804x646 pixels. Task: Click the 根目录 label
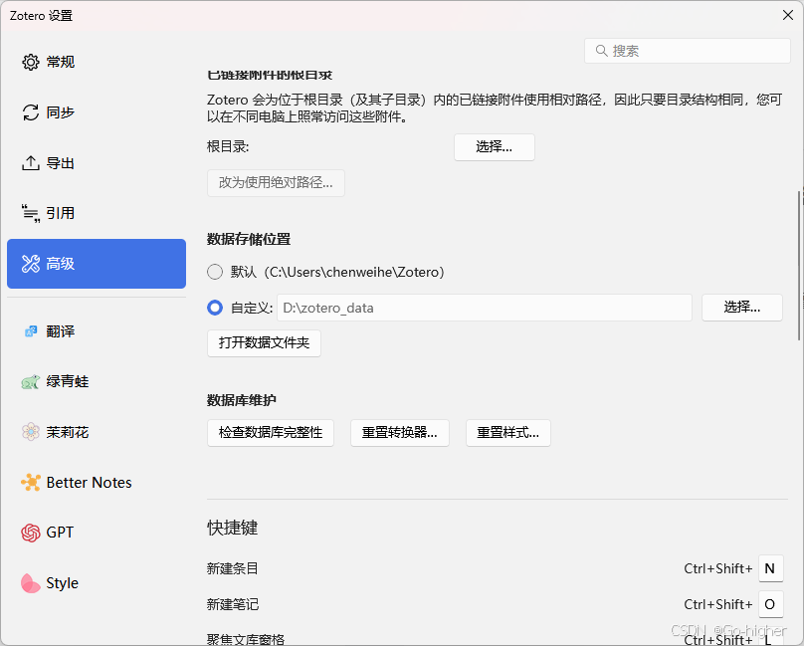228,147
